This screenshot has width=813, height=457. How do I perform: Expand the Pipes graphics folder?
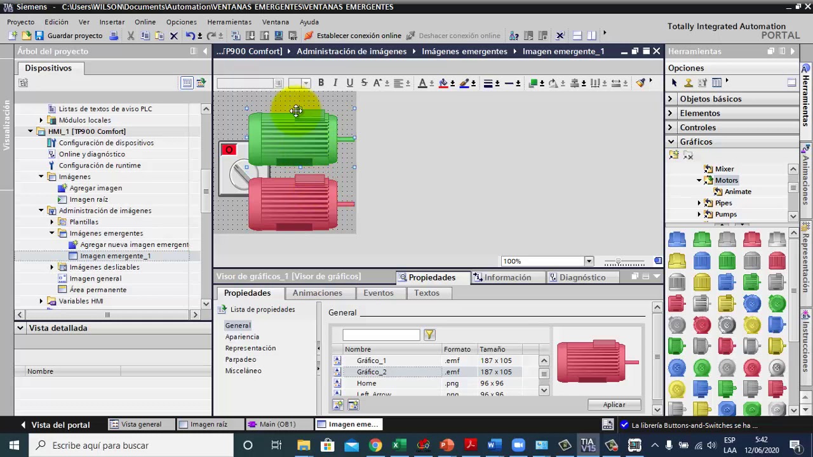point(699,203)
